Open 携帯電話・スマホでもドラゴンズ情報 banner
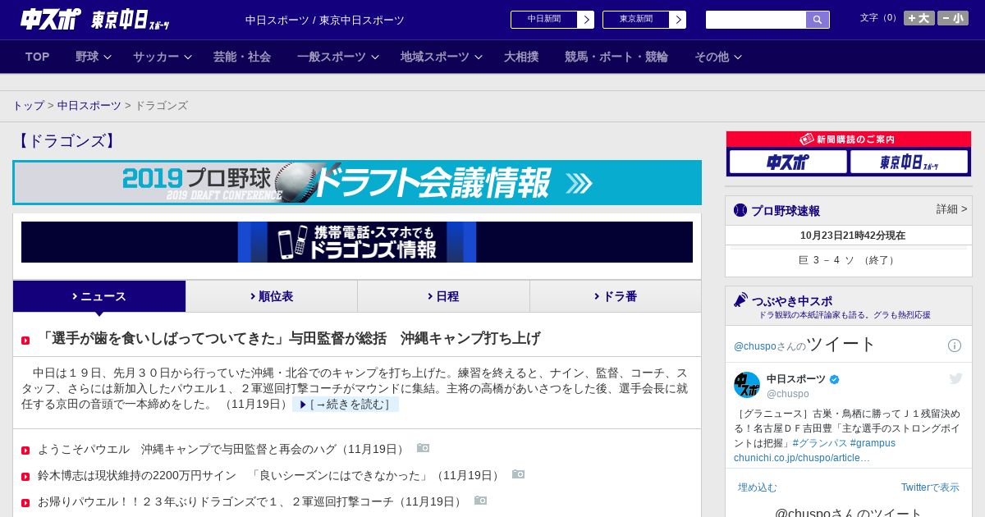The width and height of the screenshot is (985, 517). click(x=357, y=242)
